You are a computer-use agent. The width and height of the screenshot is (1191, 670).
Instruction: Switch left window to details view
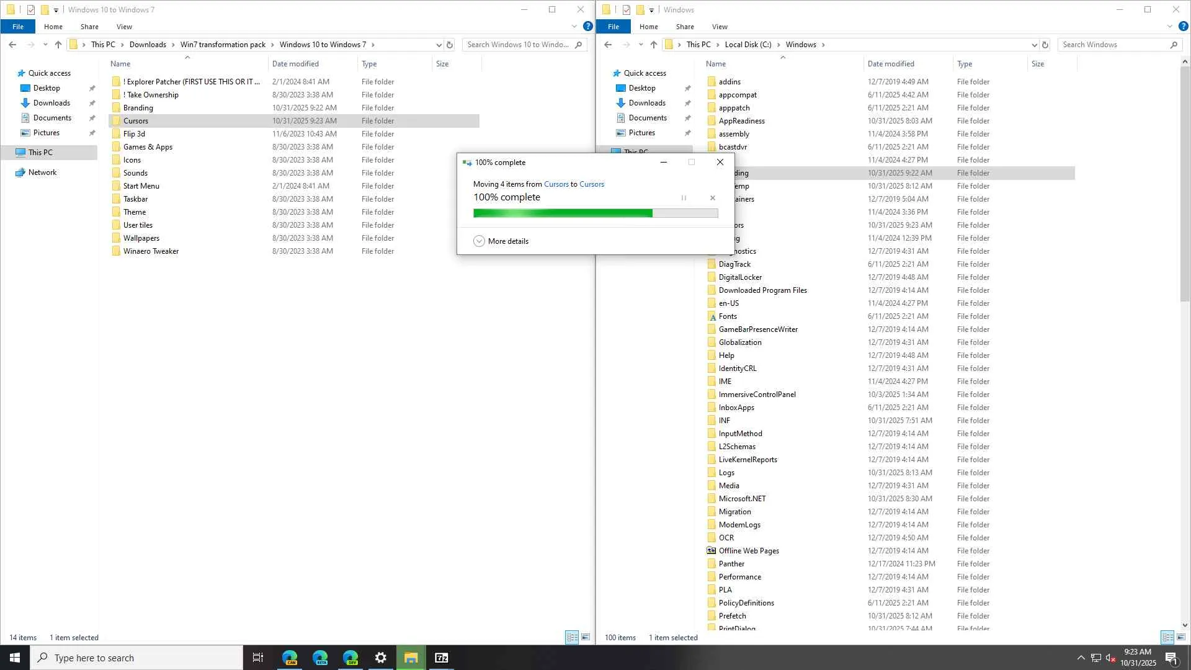tap(572, 637)
